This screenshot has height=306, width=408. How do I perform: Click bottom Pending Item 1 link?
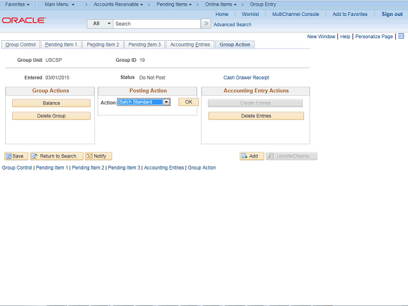(x=52, y=168)
